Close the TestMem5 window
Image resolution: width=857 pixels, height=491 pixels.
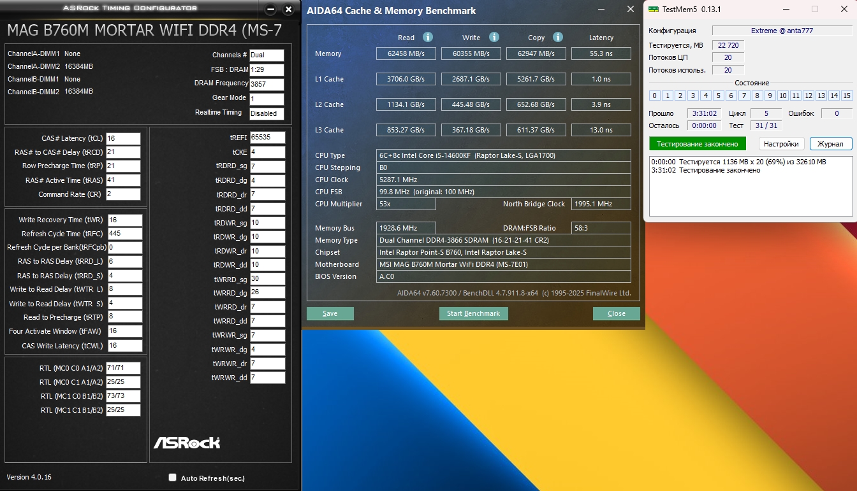pyautogui.click(x=842, y=9)
